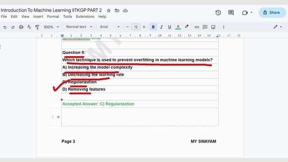Open the comments panel icon
Image resolution: width=288 pixels, height=162 pixels.
pyautogui.click(x=231, y=13)
